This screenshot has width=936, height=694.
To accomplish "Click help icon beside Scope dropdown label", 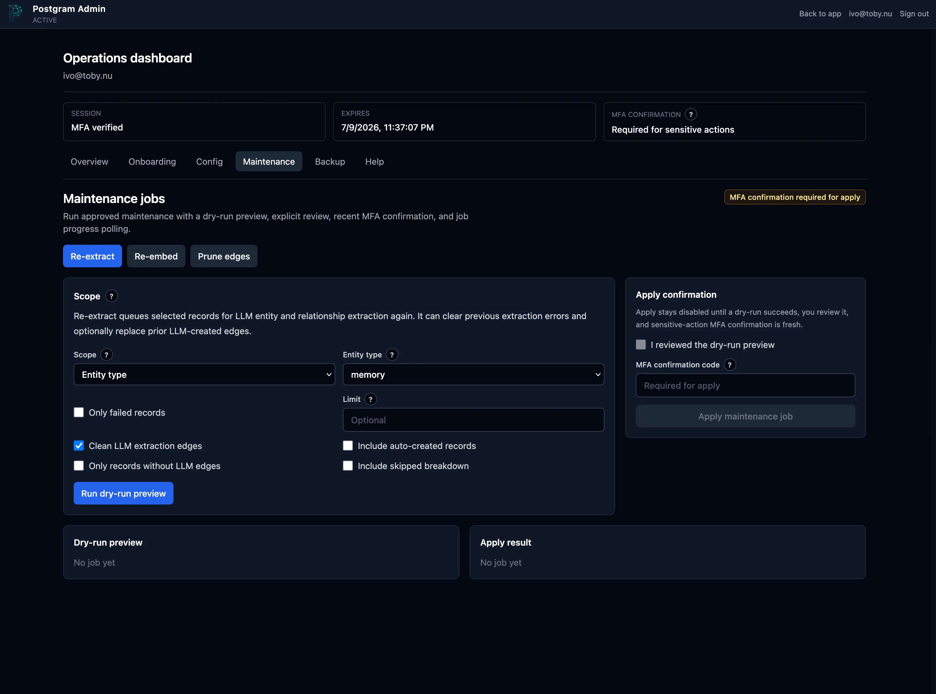I will point(106,355).
